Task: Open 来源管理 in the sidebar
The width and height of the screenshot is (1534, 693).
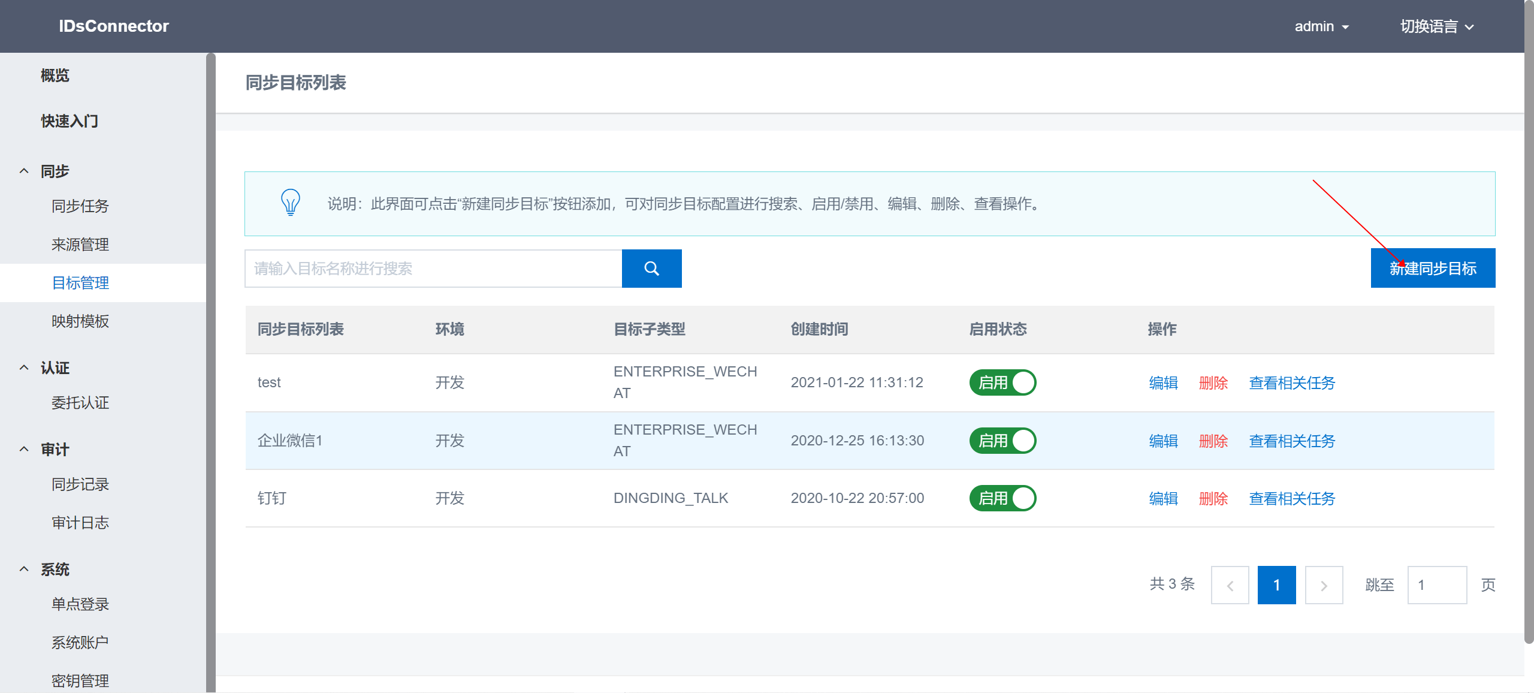Action: pos(80,245)
